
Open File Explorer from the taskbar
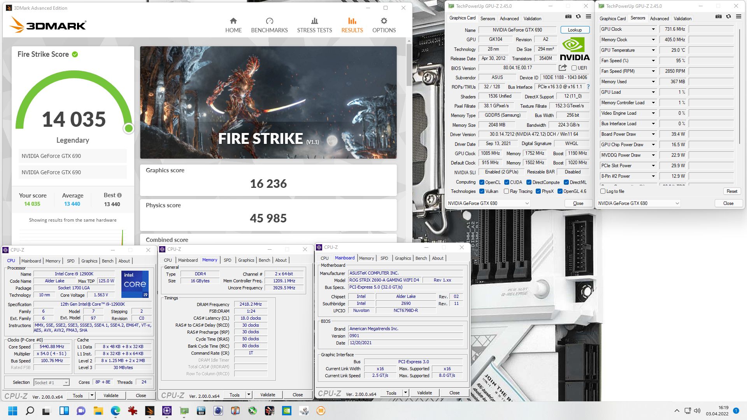[98, 411]
